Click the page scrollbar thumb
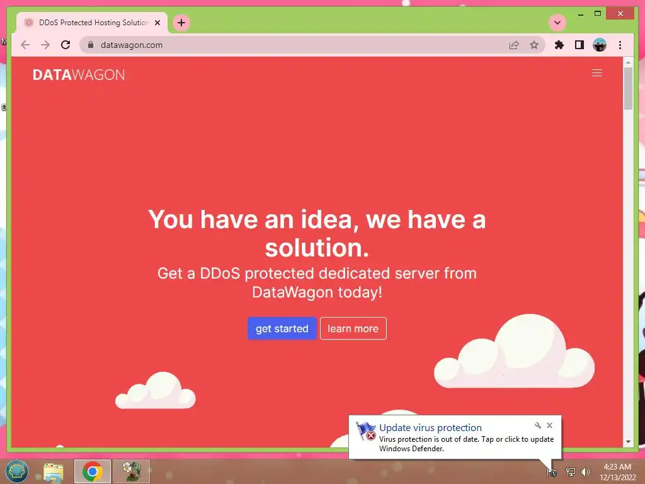Screen dimensions: 645x484 [628, 88]
